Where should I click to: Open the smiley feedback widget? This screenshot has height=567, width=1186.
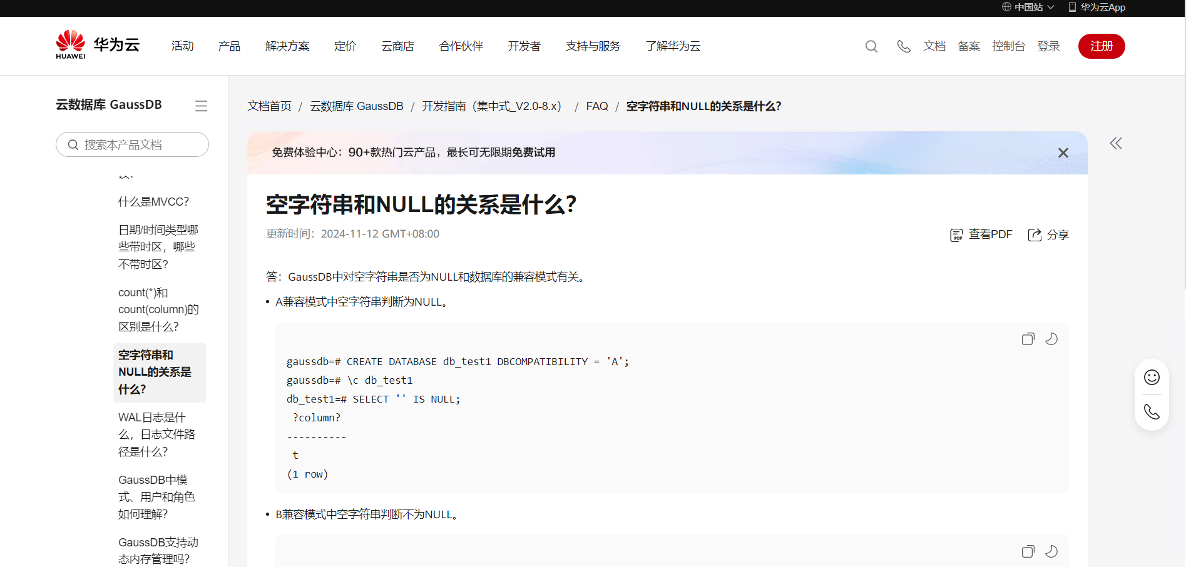(x=1152, y=377)
